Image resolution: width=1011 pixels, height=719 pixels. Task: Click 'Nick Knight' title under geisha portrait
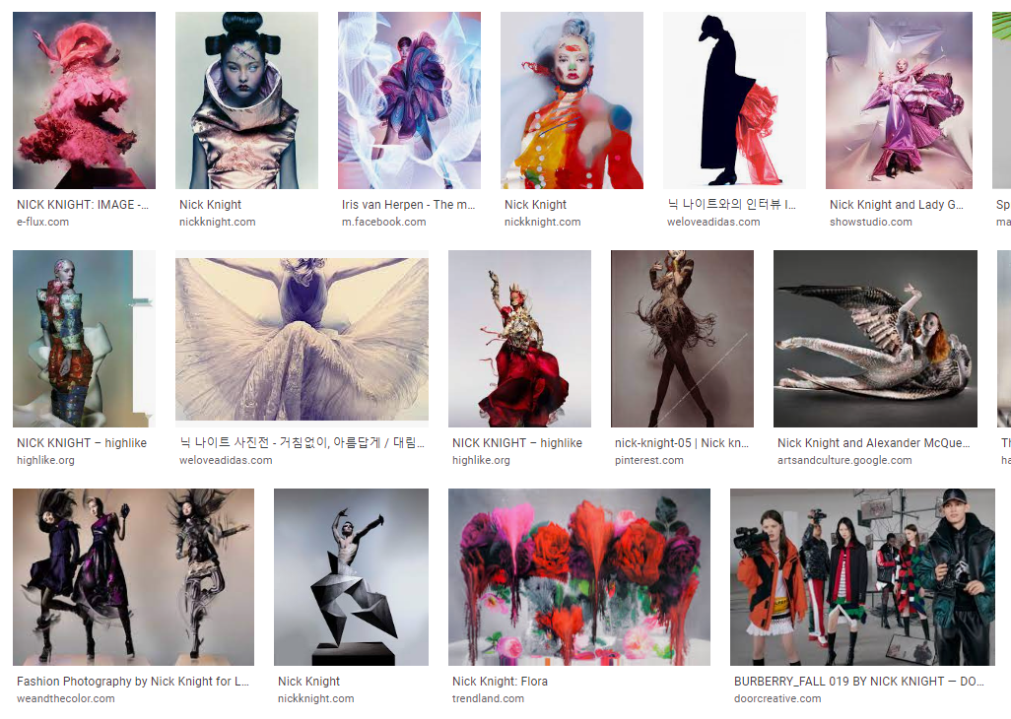coord(210,204)
